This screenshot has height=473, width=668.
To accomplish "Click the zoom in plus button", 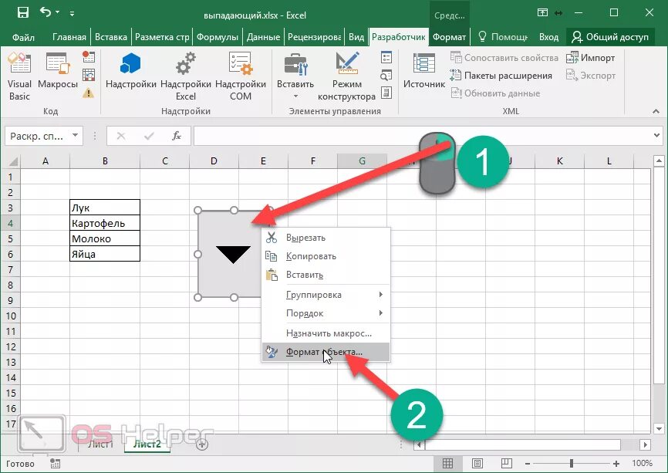I will coord(616,463).
